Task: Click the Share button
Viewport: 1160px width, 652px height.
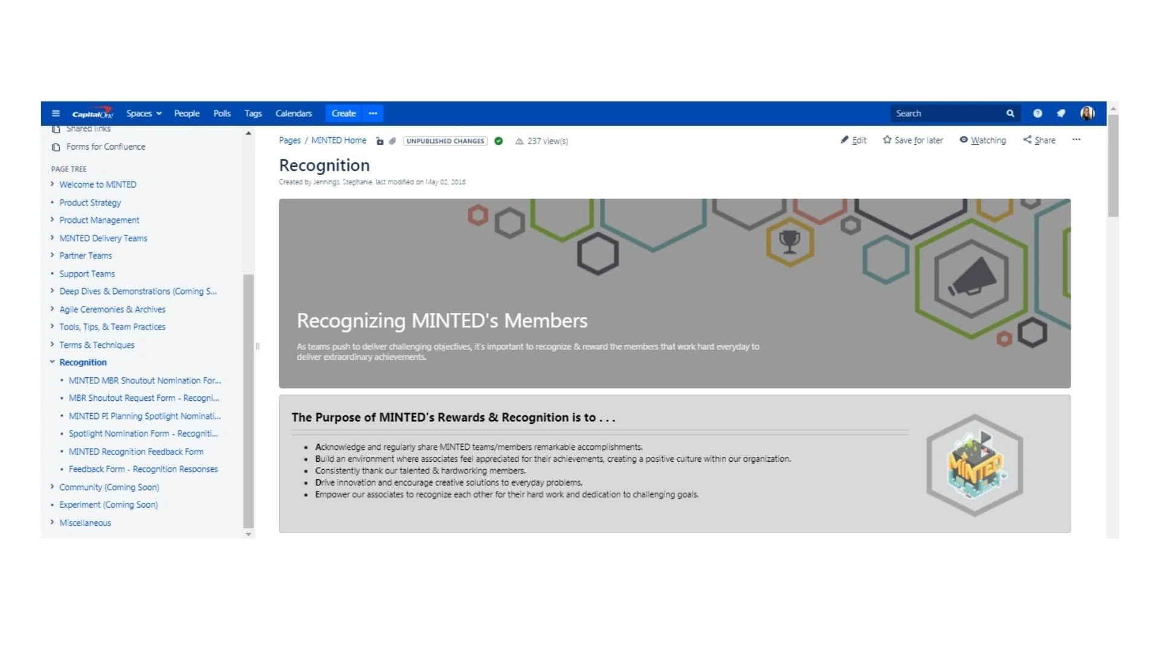Action: coord(1039,140)
